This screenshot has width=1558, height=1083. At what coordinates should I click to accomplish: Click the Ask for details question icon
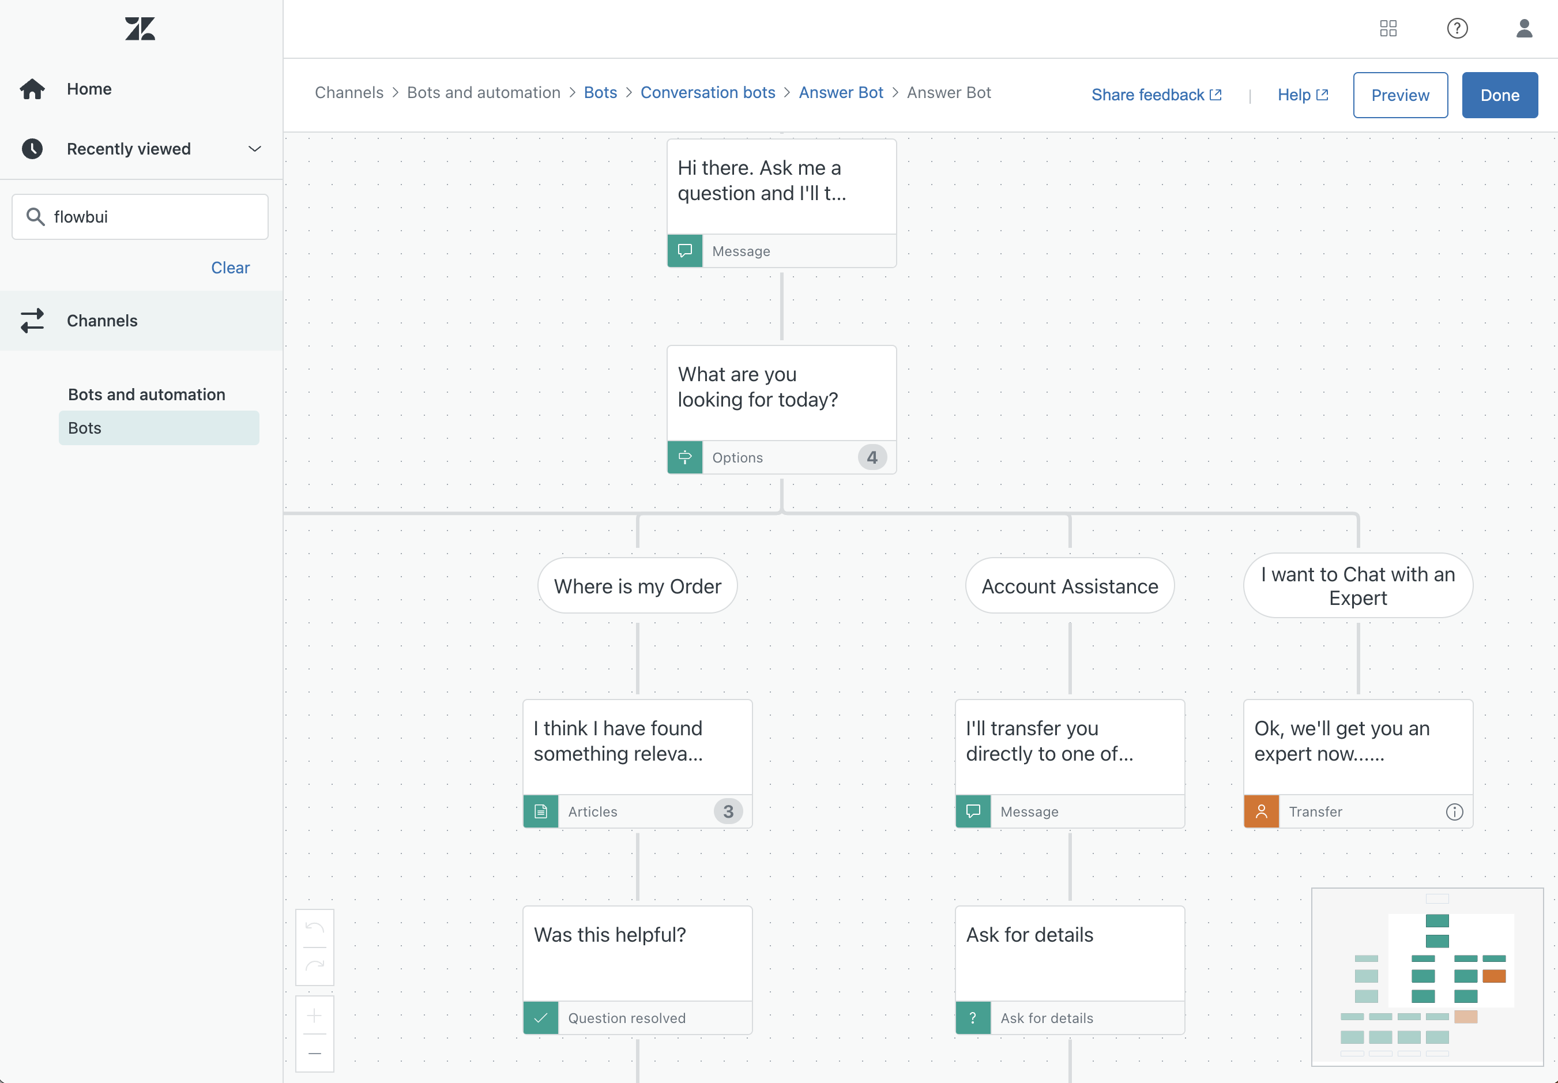tap(973, 1018)
